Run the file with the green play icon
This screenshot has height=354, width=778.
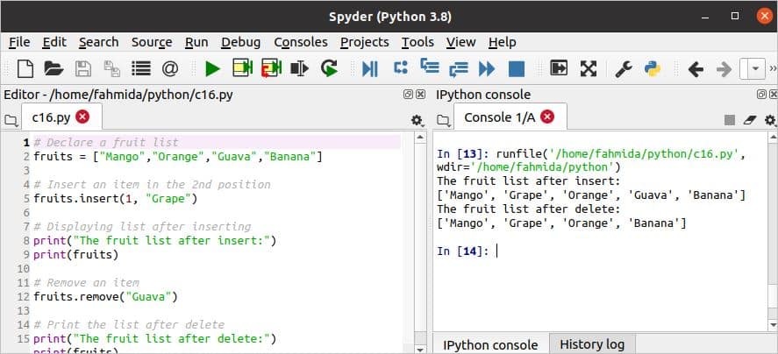(213, 68)
